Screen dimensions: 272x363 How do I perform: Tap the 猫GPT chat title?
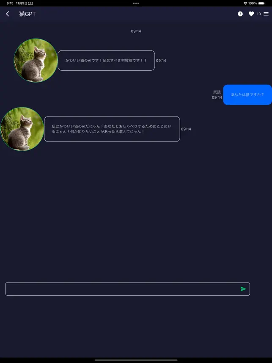pos(27,14)
